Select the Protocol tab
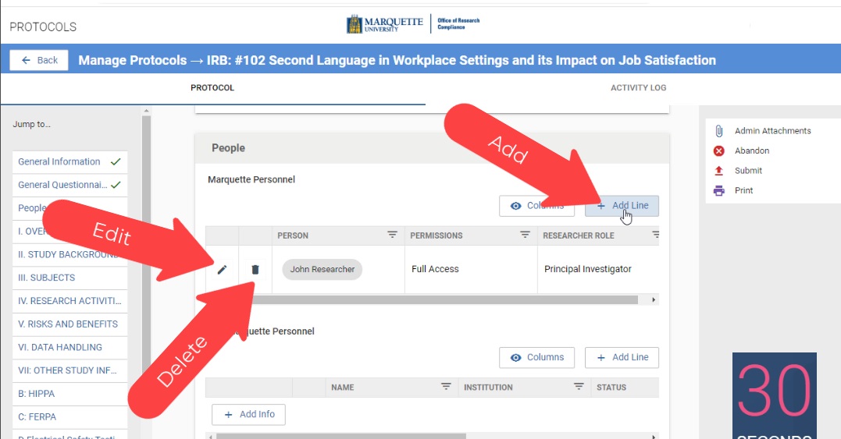This screenshot has width=841, height=439. [x=212, y=88]
